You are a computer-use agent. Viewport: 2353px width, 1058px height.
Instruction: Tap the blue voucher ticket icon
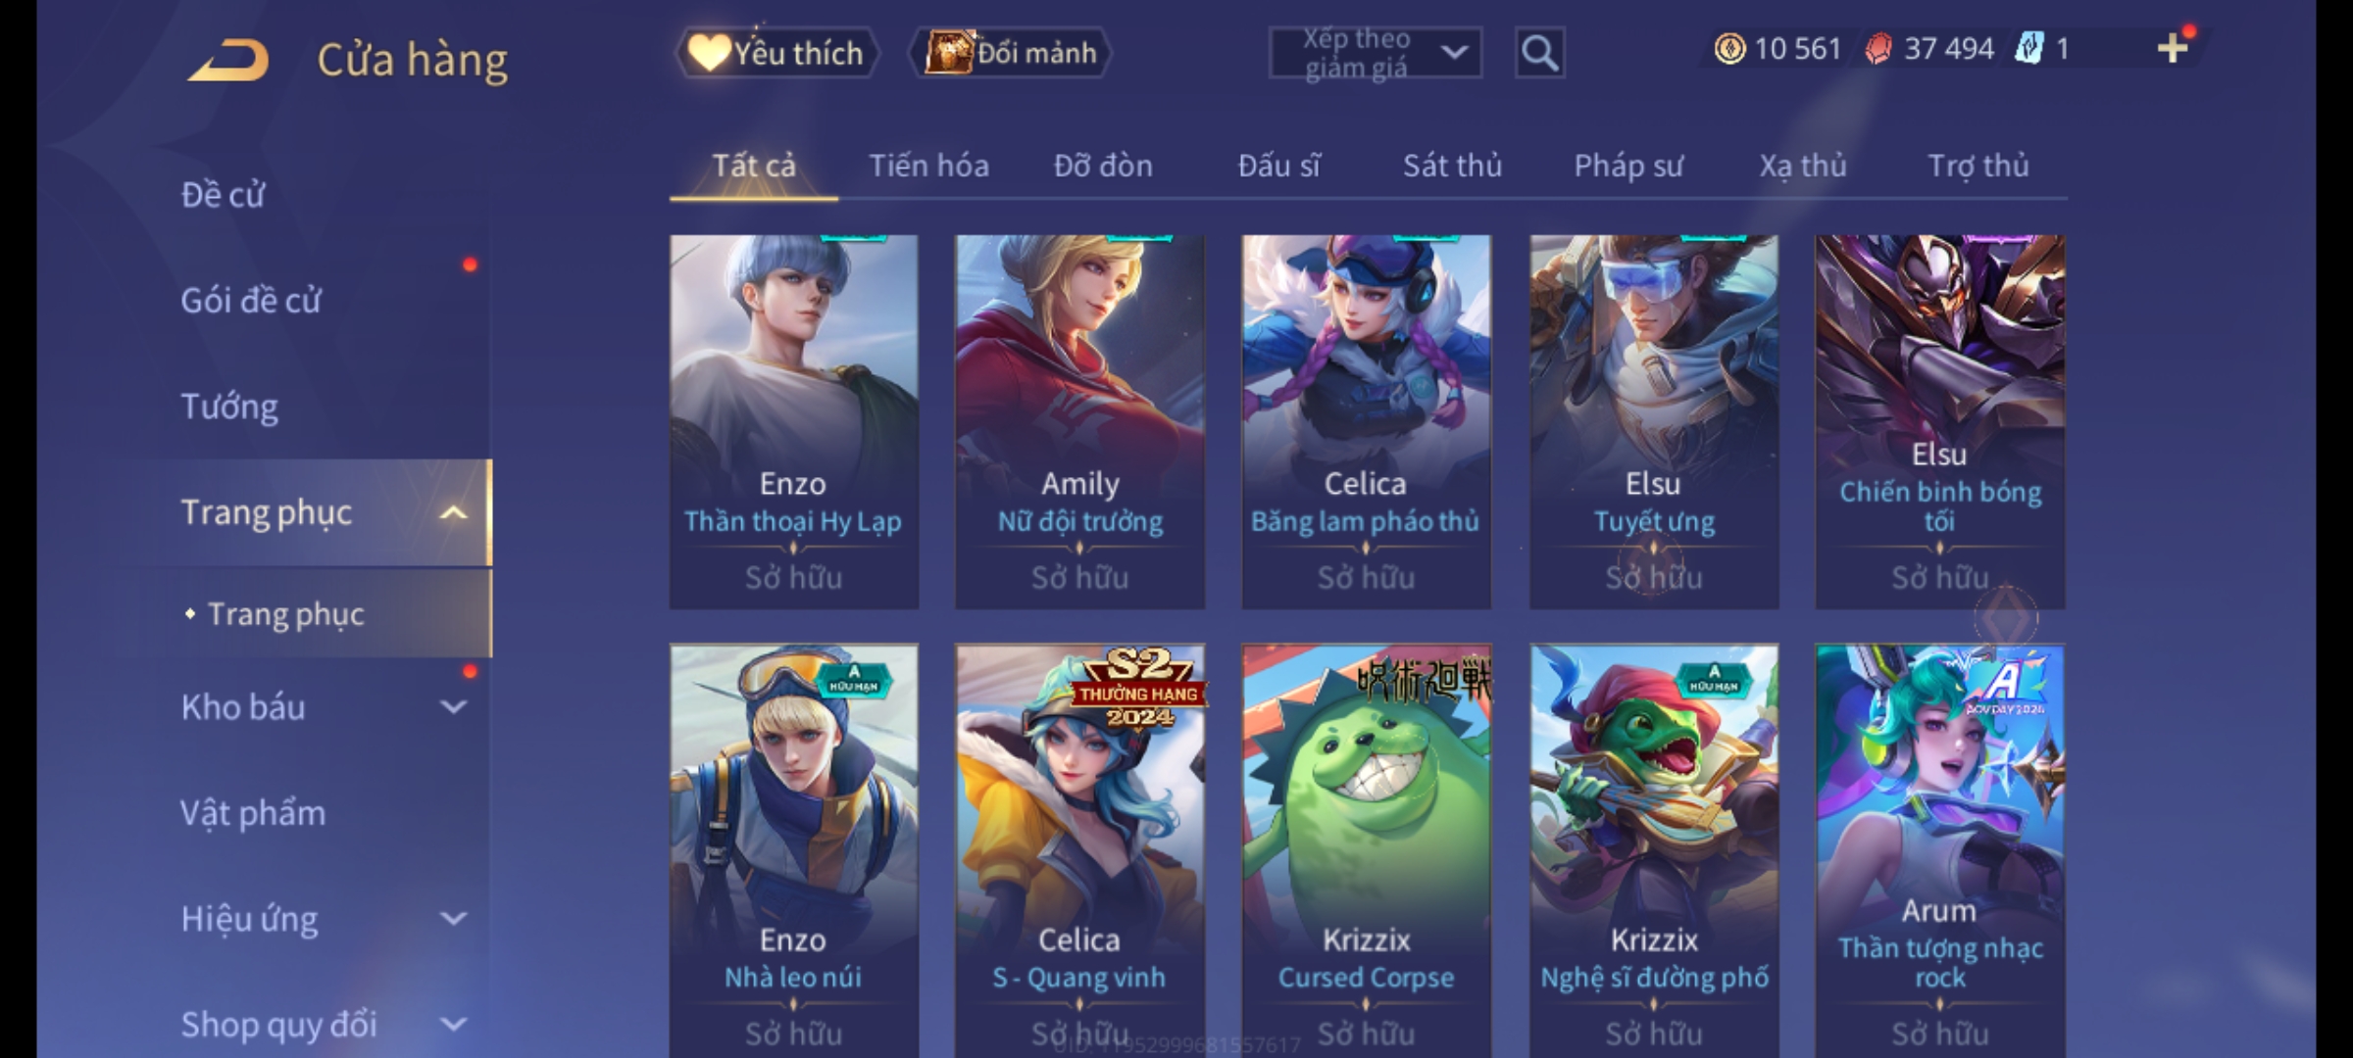pyautogui.click(x=2028, y=48)
